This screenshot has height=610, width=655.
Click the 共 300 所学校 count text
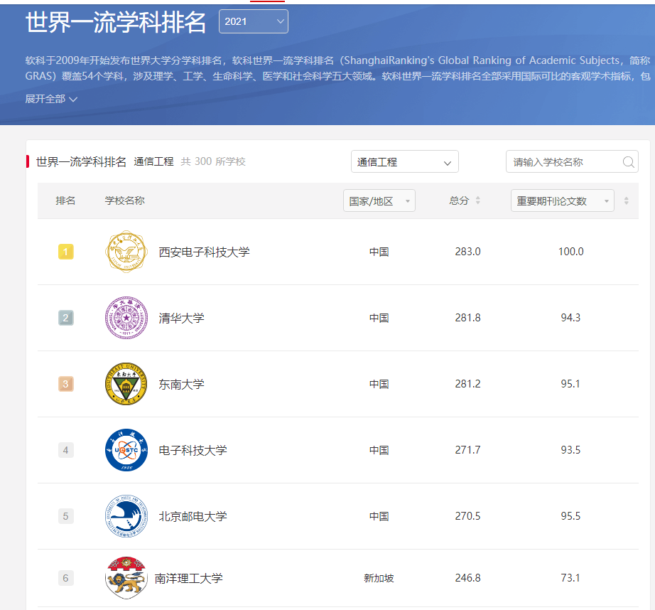(x=213, y=161)
